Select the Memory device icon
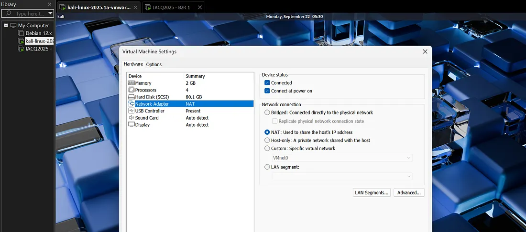 click(131, 83)
